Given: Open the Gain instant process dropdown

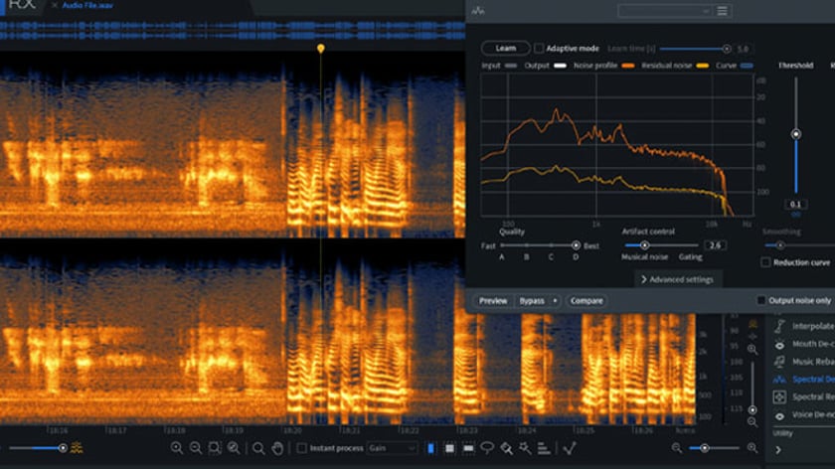Looking at the screenshot, I should pyautogui.click(x=392, y=449).
